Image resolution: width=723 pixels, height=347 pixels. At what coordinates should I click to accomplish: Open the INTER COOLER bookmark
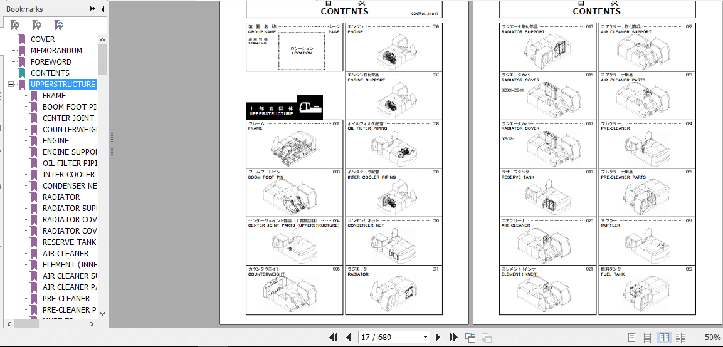pyautogui.click(x=69, y=175)
